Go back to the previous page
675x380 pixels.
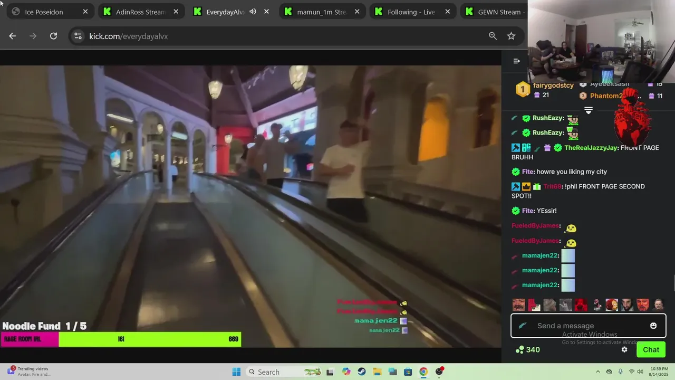click(13, 36)
